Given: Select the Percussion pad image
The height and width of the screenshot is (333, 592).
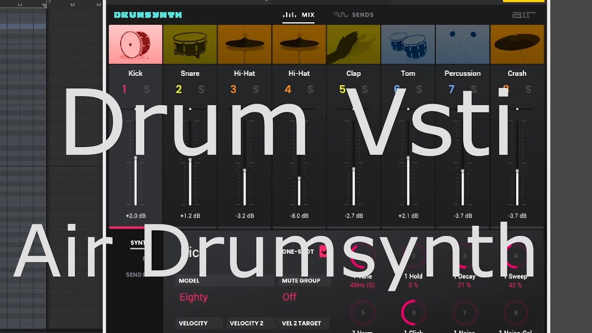Looking at the screenshot, I should (462, 44).
